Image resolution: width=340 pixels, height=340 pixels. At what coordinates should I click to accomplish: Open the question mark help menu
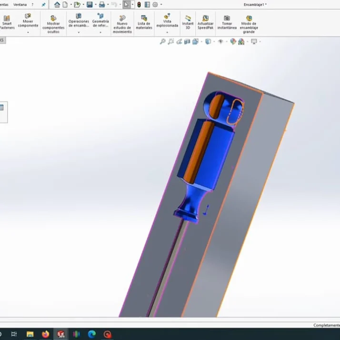32,5
